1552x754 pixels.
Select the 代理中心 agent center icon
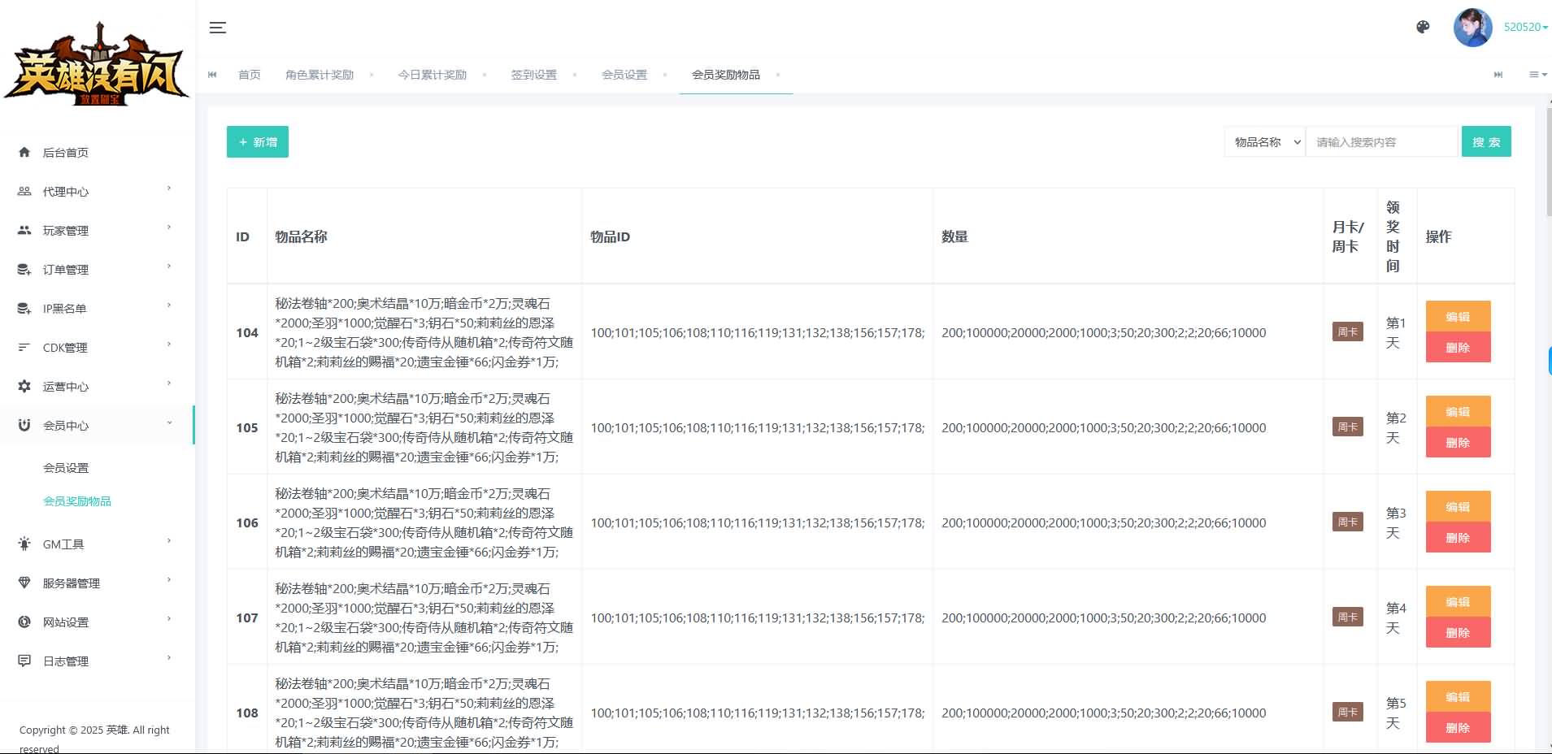(x=24, y=191)
